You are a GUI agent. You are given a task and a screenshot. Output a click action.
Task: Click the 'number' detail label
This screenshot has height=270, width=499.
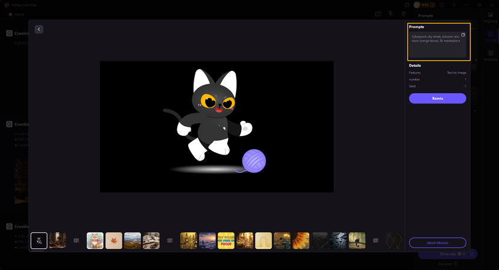tap(414, 79)
